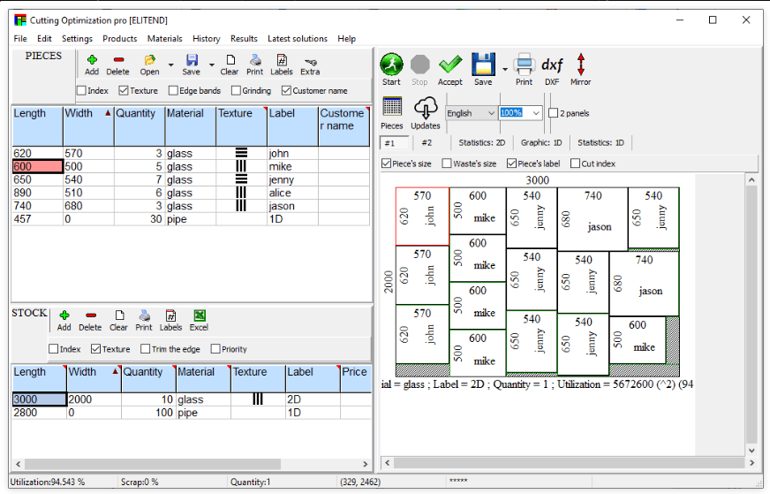Enable the Edge bands checkbox
The image size is (770, 494).
point(173,90)
